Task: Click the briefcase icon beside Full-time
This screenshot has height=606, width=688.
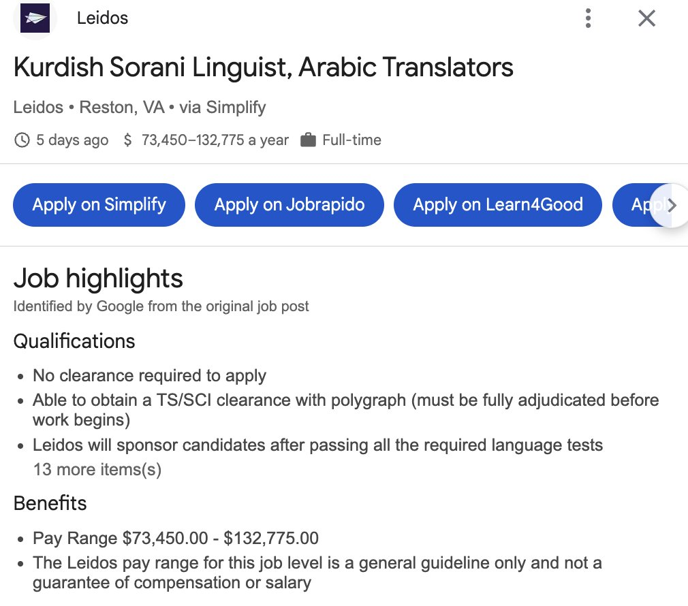Action: pyautogui.click(x=308, y=140)
